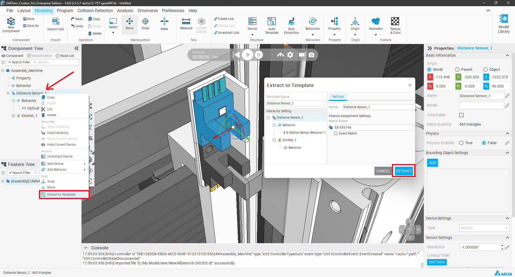Click the Match Name field EE-SX674A
Screen dimensions: 515x277
373,127
